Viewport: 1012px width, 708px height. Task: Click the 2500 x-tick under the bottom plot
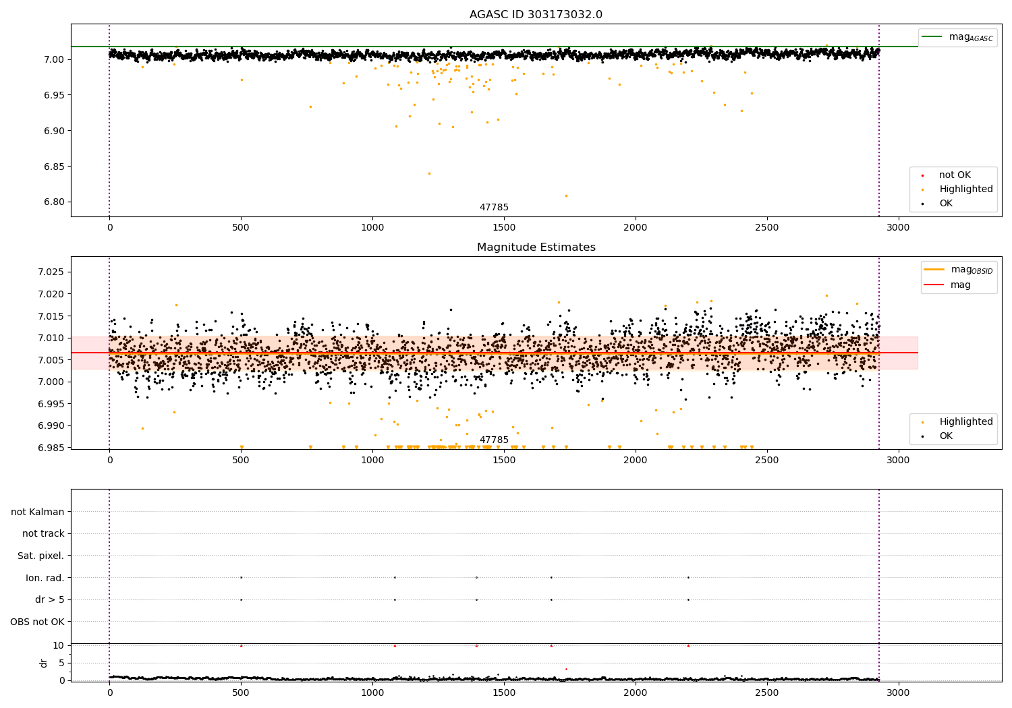767,692
